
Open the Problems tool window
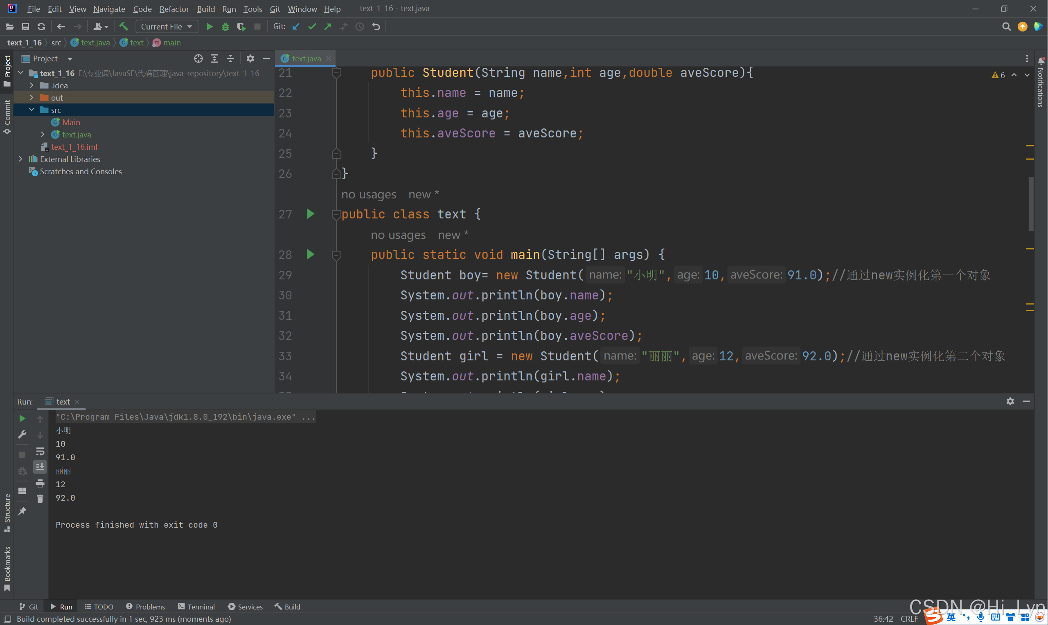coord(145,607)
